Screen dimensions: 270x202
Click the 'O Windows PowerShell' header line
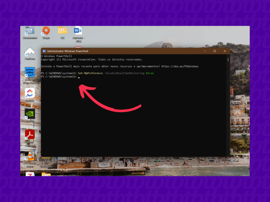56,56
